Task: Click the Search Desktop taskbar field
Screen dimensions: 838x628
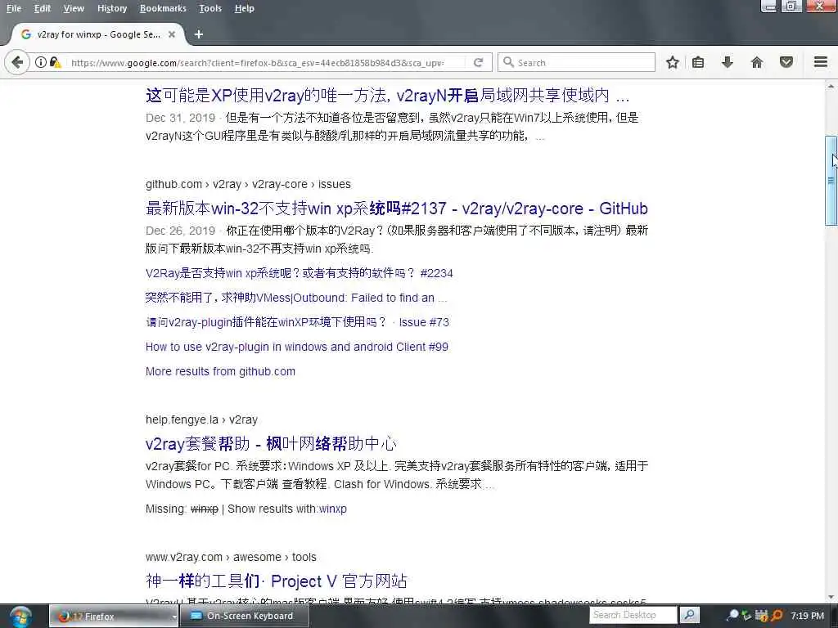Action: 633,615
